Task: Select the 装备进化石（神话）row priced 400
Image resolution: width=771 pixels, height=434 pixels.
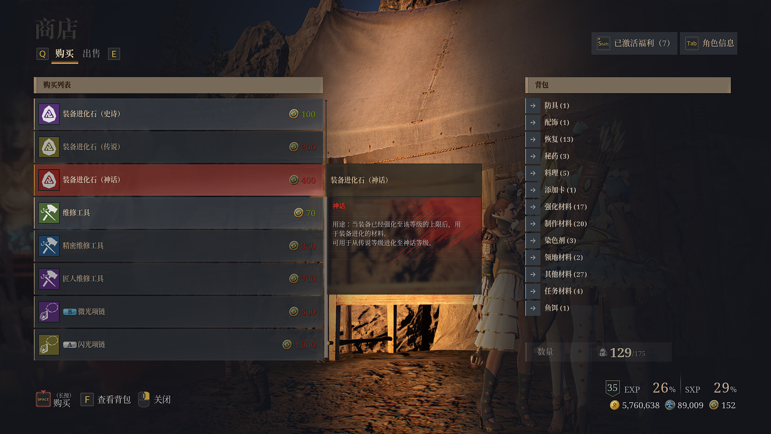Action: [x=179, y=180]
